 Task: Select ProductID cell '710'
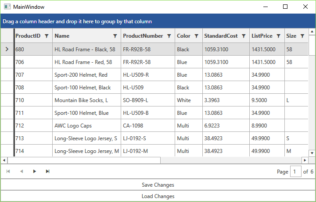[x=33, y=100]
